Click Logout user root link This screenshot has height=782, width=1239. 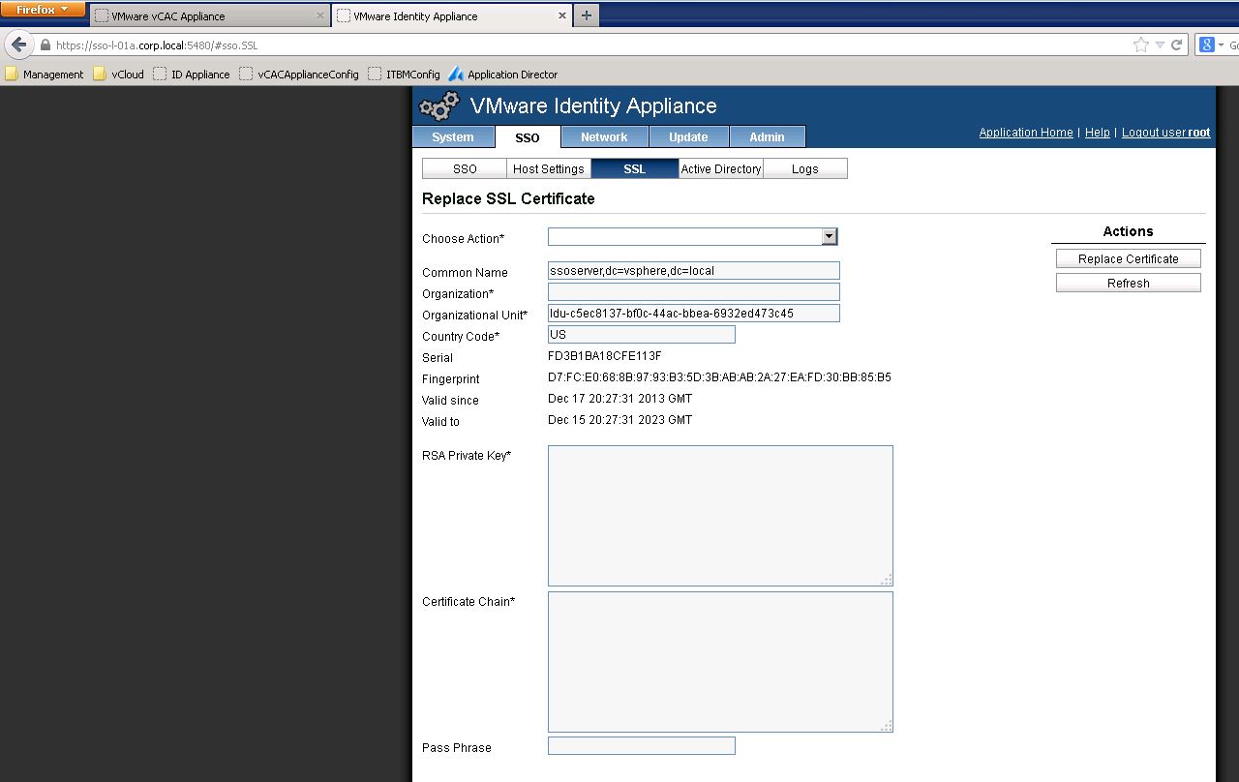coord(1165,133)
